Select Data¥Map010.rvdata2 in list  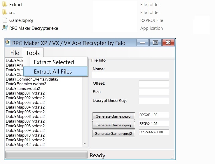tap(25, 135)
